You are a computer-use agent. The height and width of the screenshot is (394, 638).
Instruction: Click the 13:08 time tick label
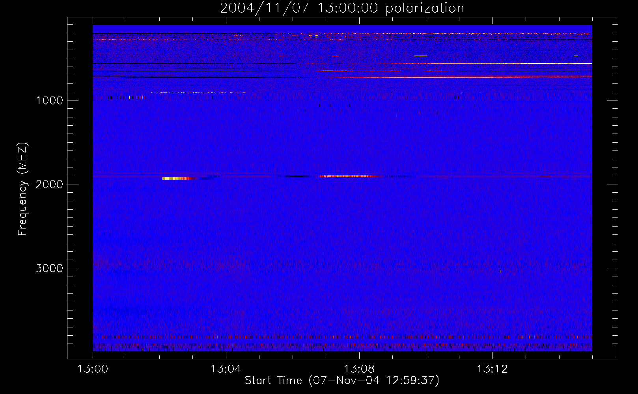click(x=359, y=369)
